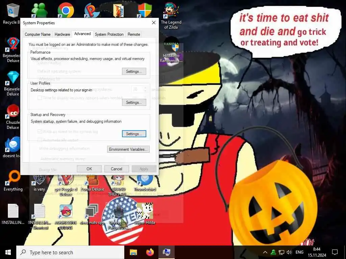Open Startup and Recovery Settings
346x259 pixels.
coord(134,134)
